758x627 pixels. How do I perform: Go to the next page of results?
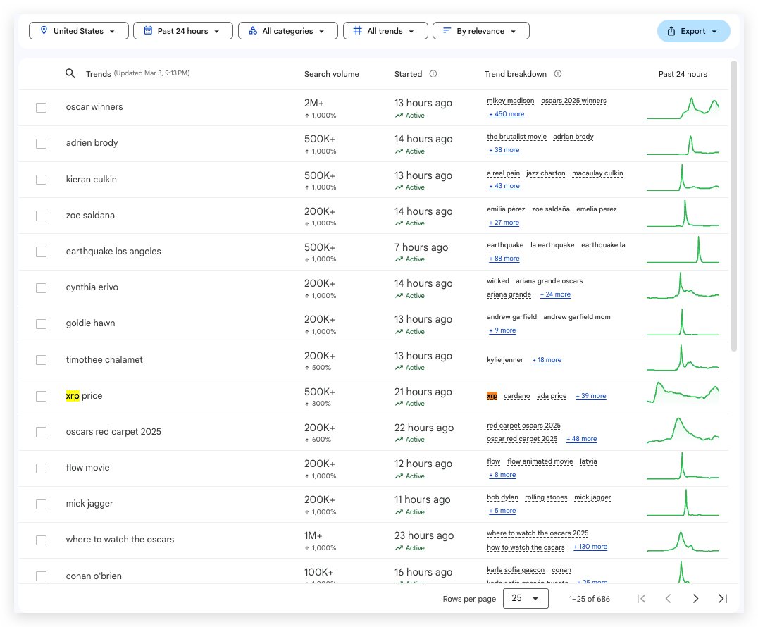(695, 599)
